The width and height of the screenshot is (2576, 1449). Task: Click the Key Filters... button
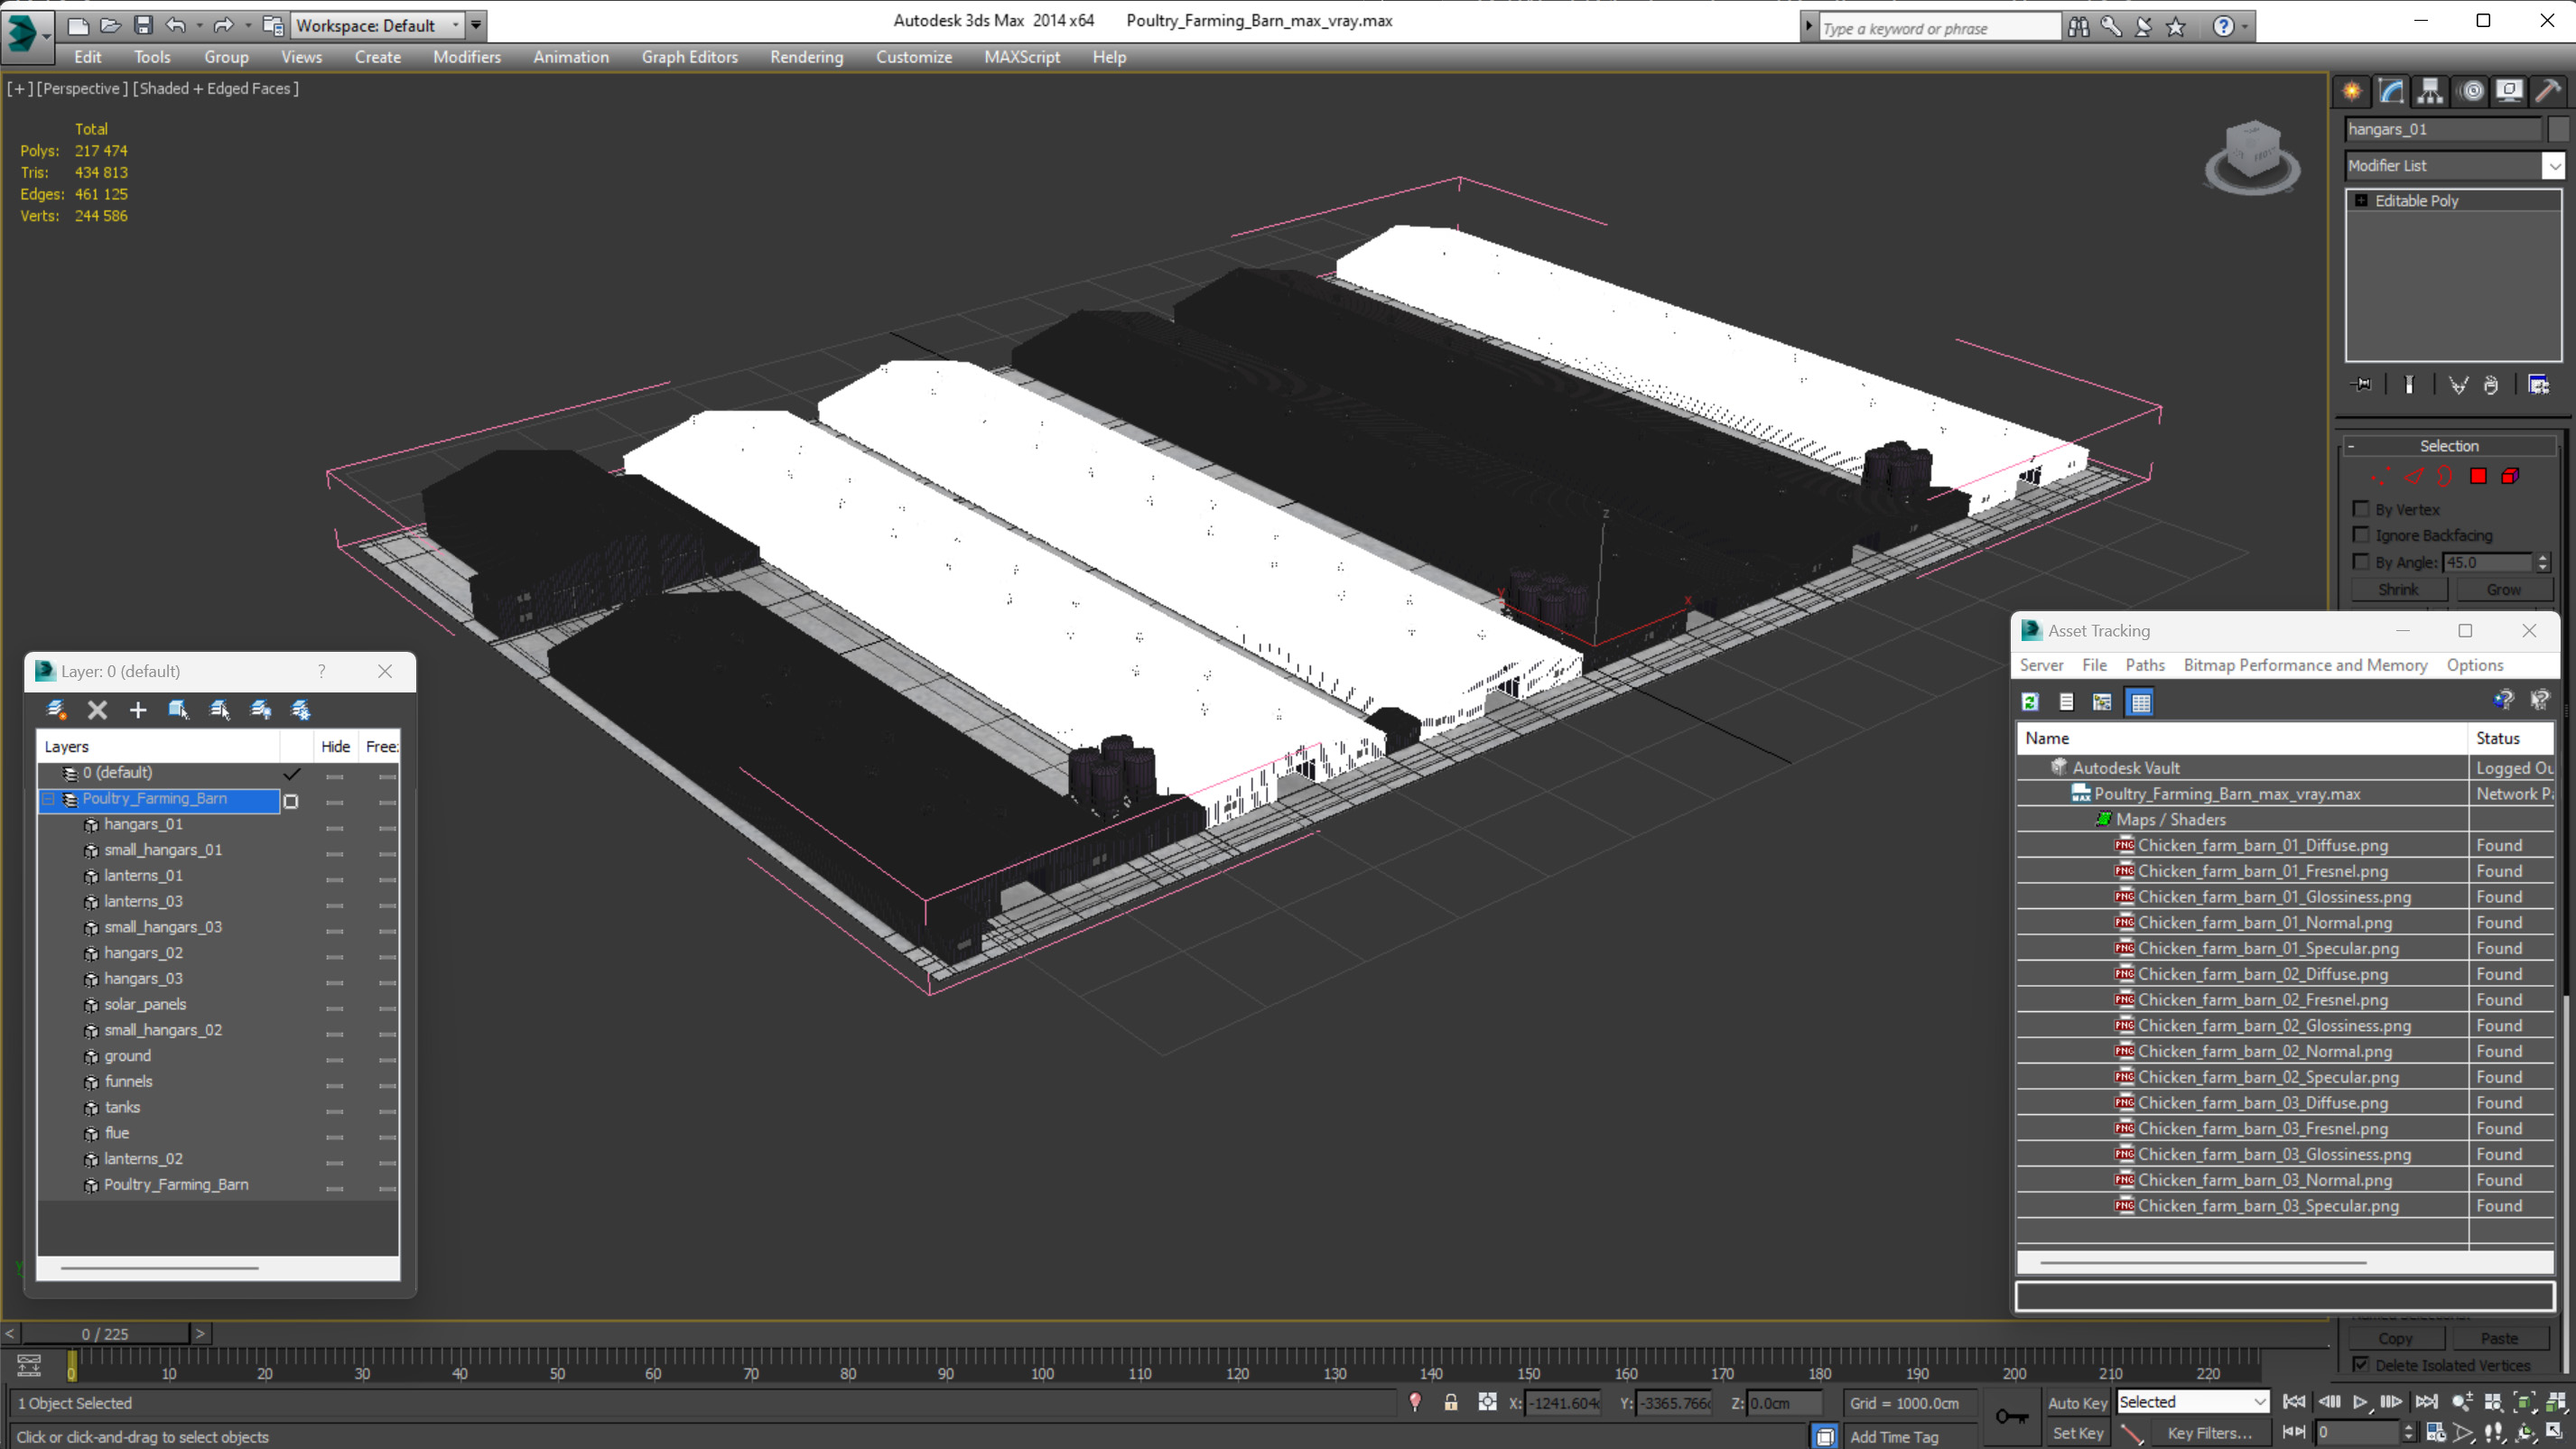[x=2209, y=1433]
